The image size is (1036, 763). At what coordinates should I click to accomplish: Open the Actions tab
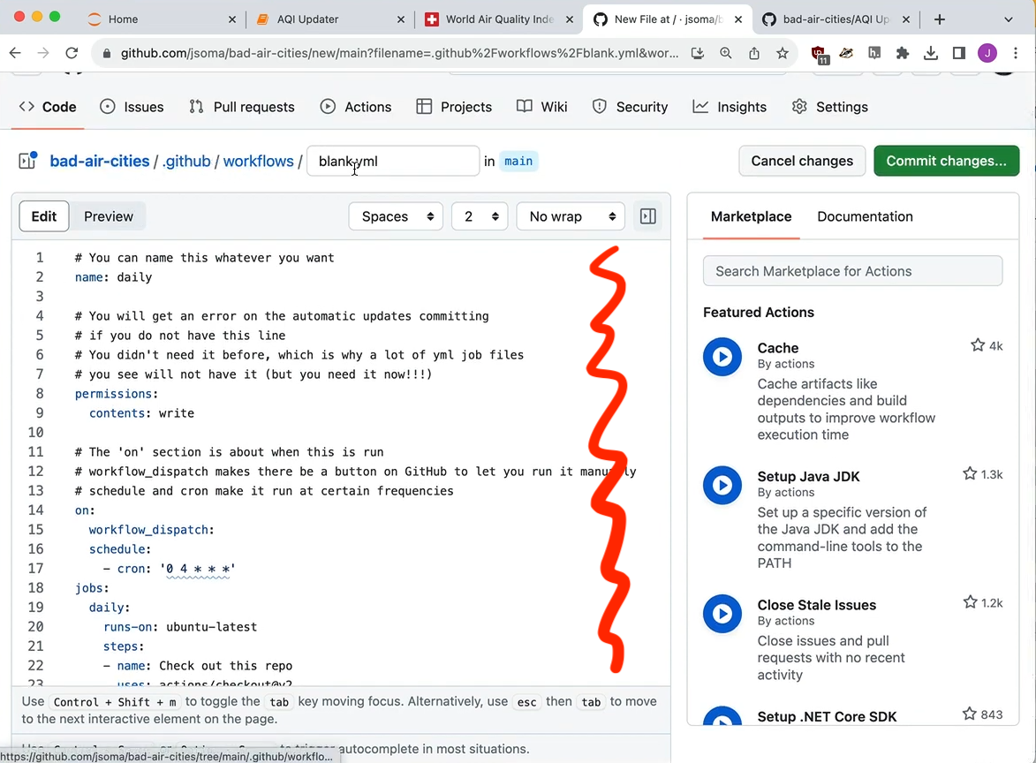click(x=355, y=107)
